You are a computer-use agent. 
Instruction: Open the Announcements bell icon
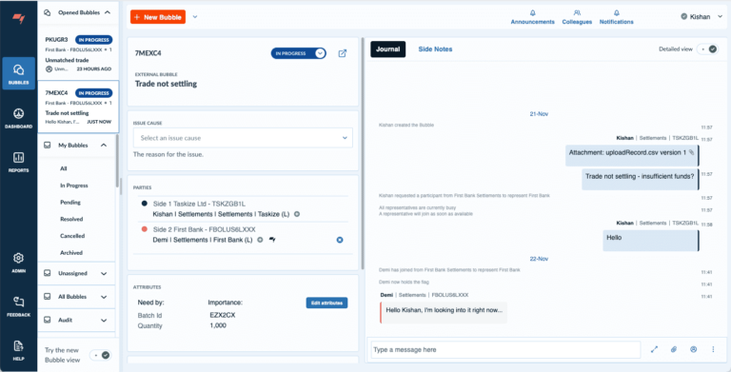(x=532, y=13)
